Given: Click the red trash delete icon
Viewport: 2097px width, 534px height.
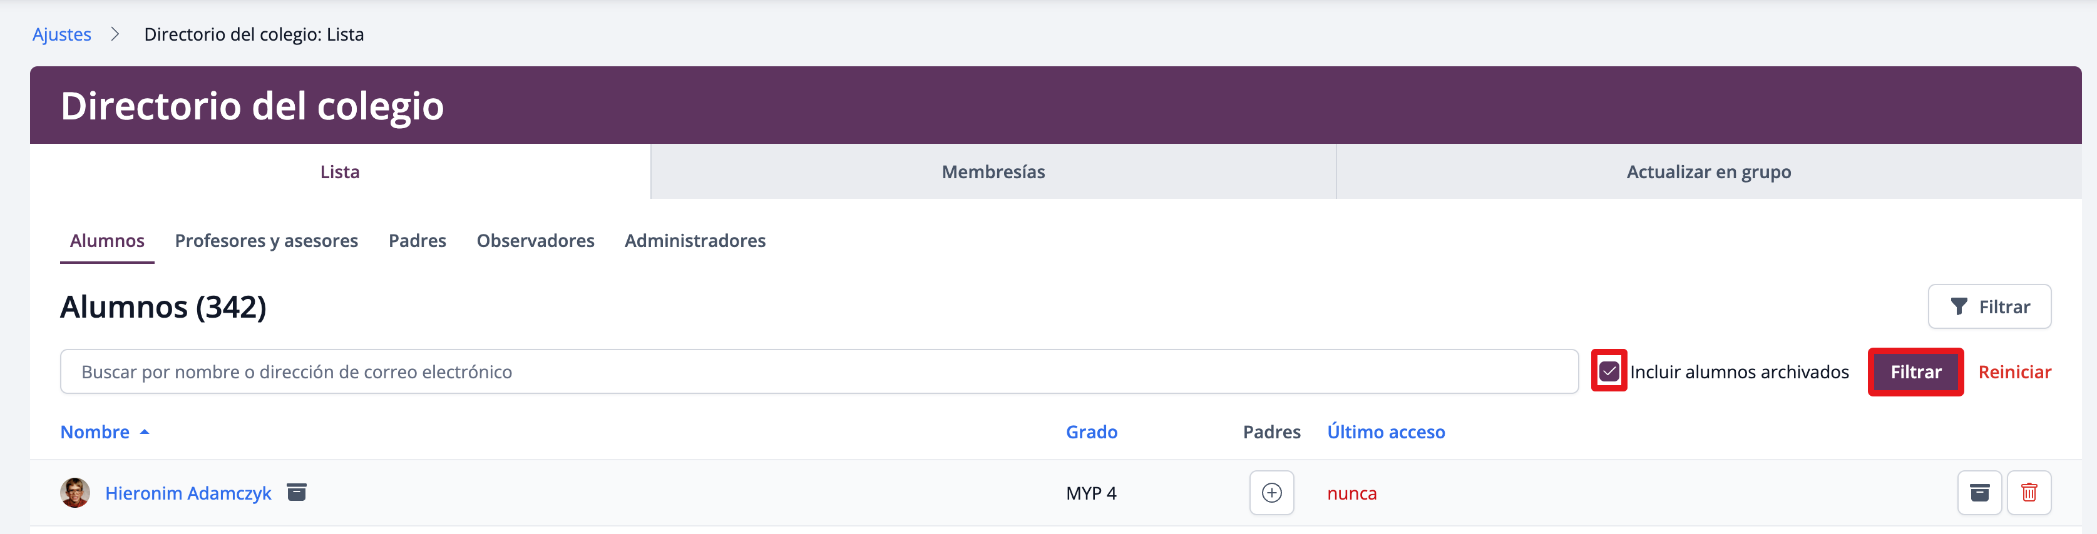Looking at the screenshot, I should (2029, 493).
